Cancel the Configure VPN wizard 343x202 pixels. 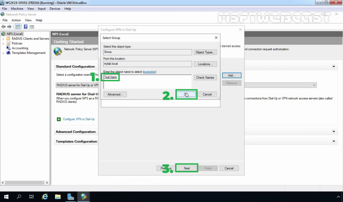229,168
